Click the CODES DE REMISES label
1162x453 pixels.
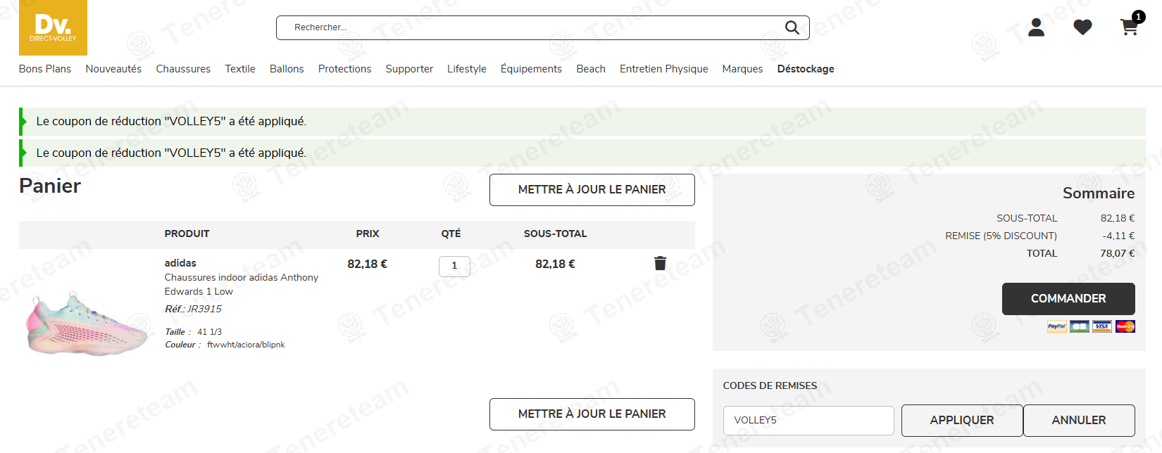[x=770, y=385]
